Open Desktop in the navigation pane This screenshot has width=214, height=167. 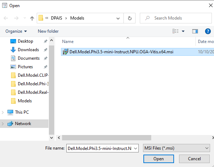(x=25, y=41)
